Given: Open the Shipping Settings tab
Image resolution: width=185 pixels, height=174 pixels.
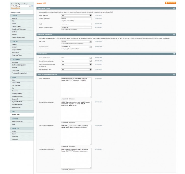Looking at the screenshot, I should click(x=22, y=94).
